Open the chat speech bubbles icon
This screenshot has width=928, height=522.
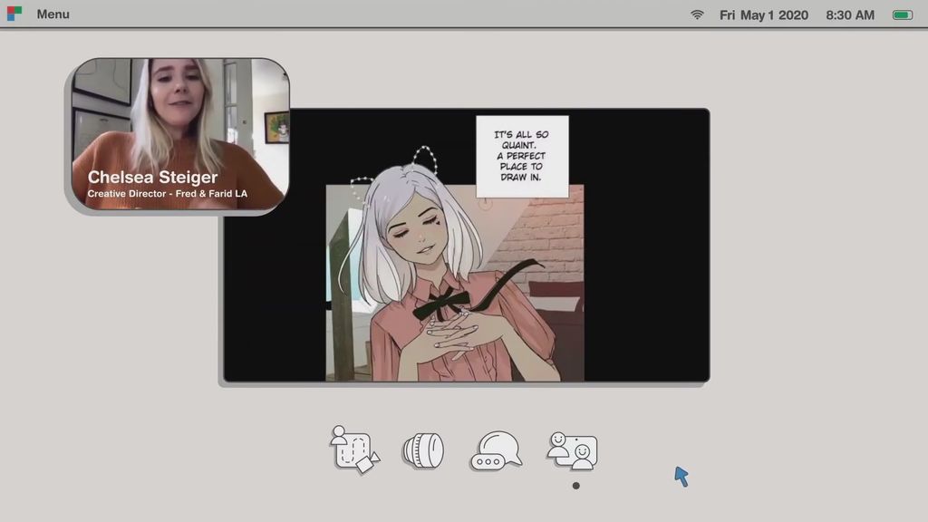[x=496, y=451]
